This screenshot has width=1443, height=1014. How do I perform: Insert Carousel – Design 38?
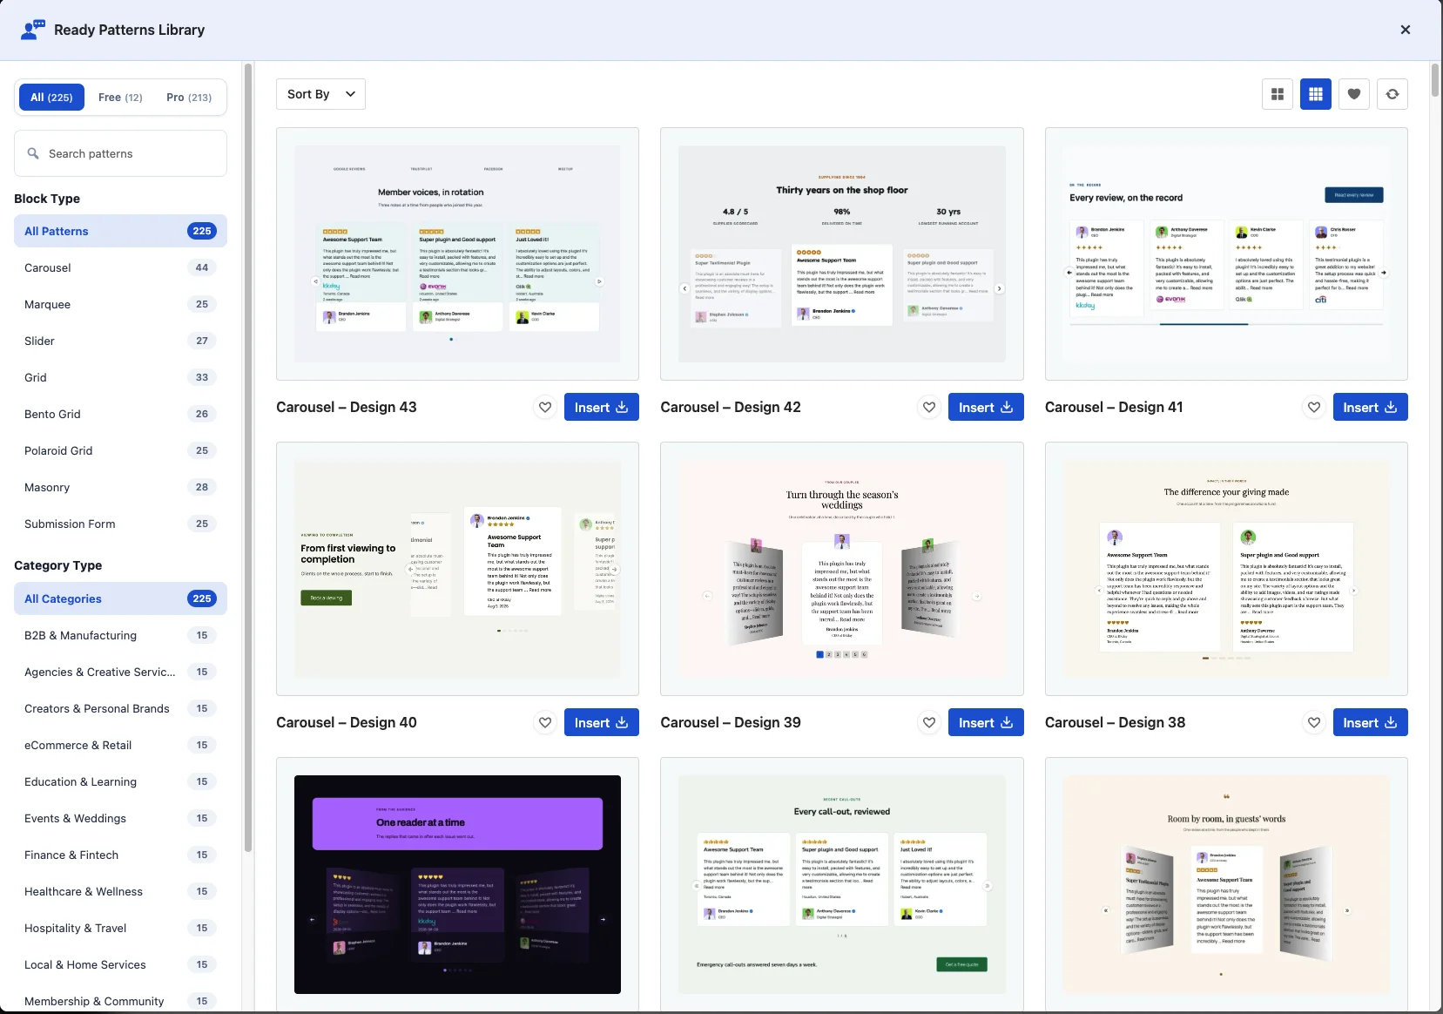(x=1370, y=722)
